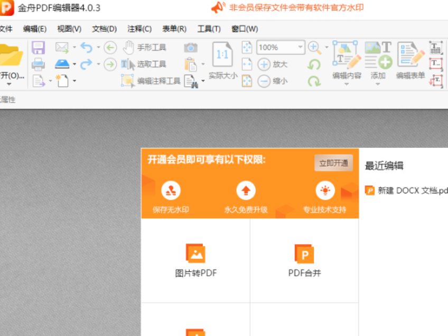Image resolution: width=448 pixels, height=336 pixels.
Task: Click the Send by email envelope icon
Action: [x=62, y=48]
